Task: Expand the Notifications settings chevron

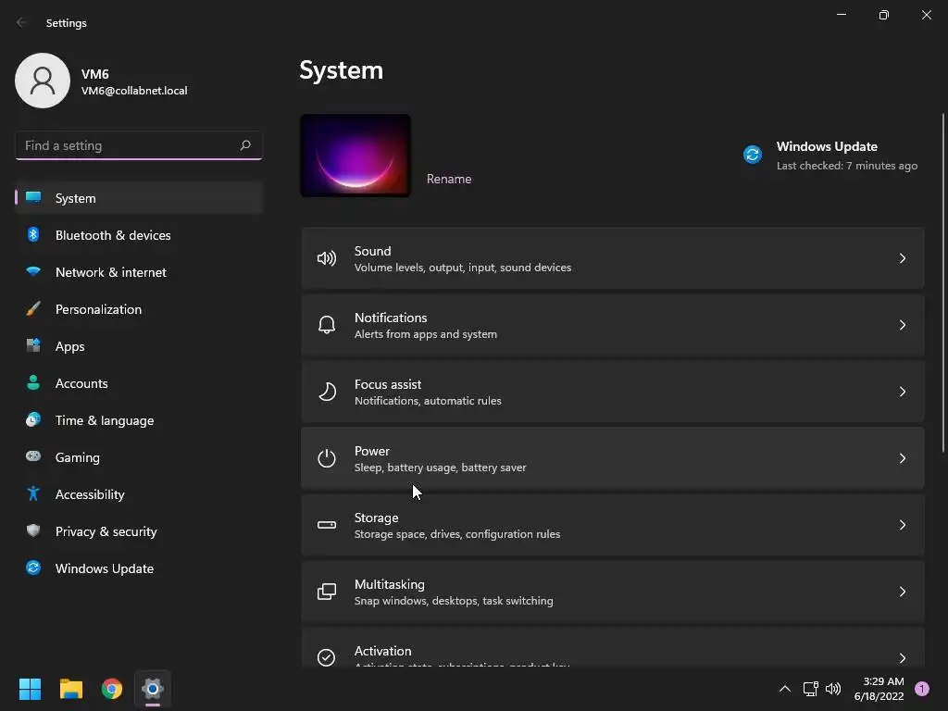Action: pos(902,325)
